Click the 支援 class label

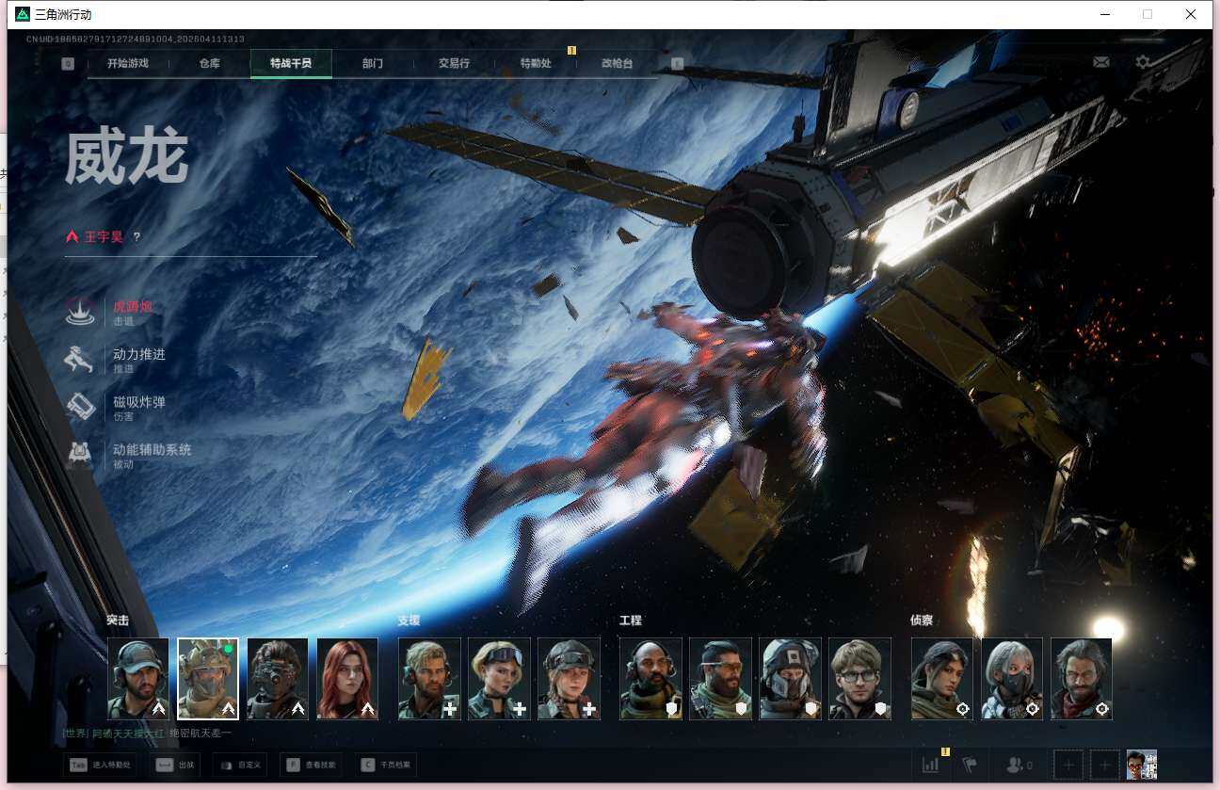[409, 621]
